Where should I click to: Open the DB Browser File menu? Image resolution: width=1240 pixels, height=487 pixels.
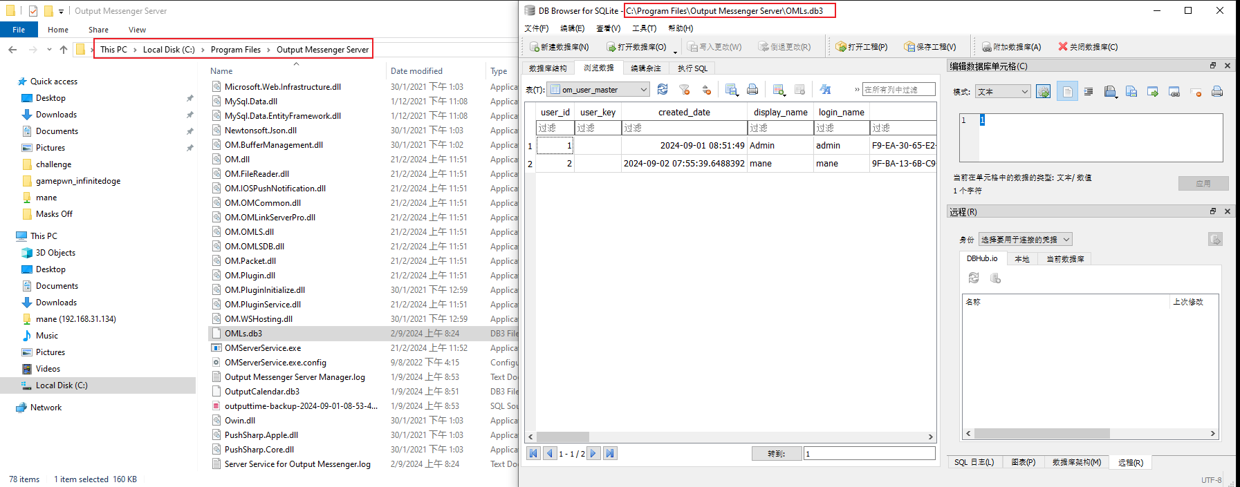536,28
